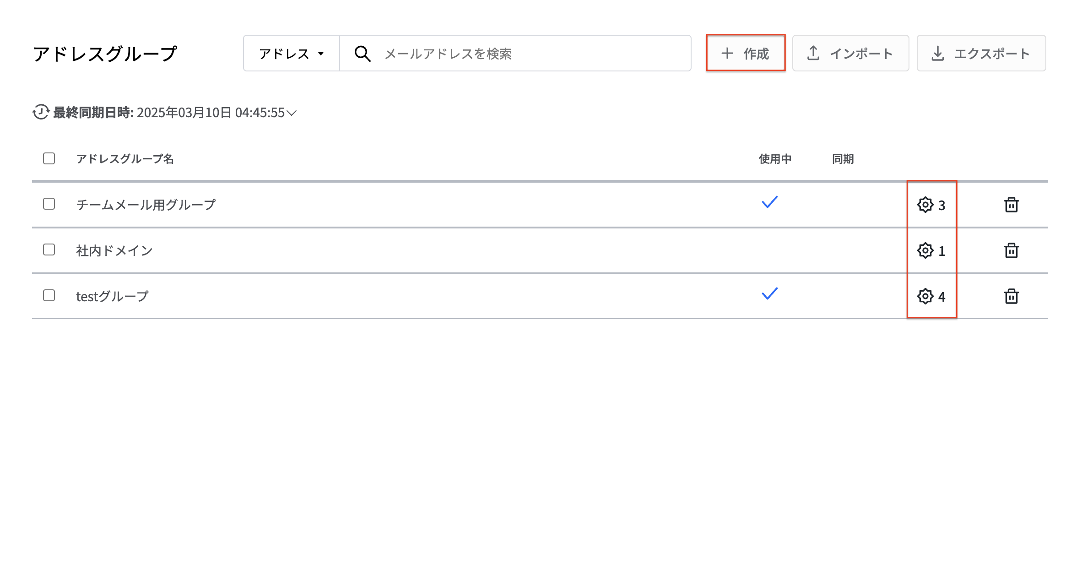Click the 使用中 column header

tap(775, 159)
